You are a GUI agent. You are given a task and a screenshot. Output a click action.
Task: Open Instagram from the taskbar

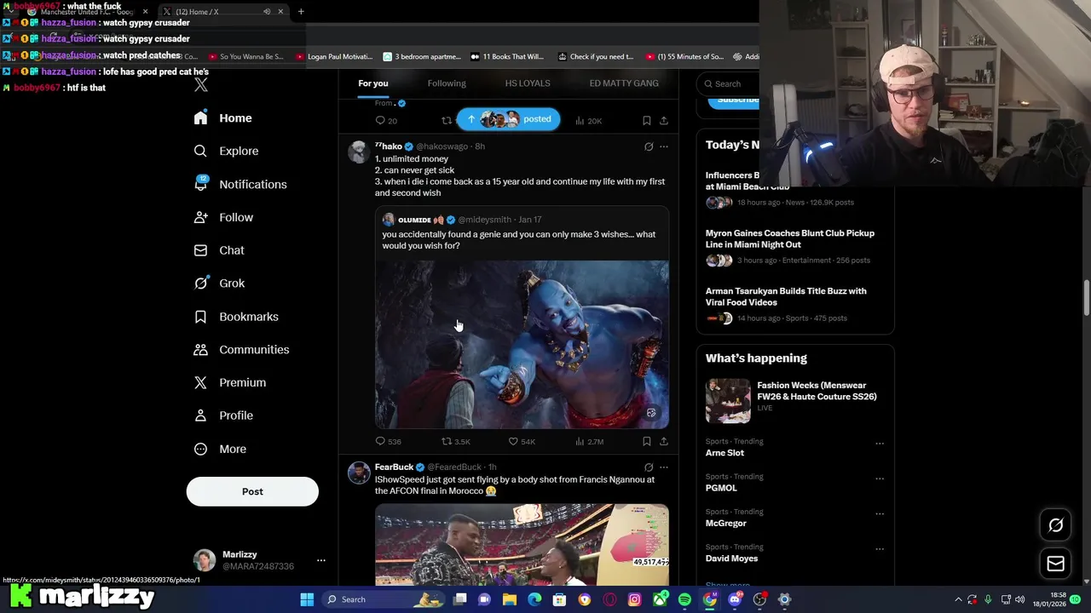[634, 599]
